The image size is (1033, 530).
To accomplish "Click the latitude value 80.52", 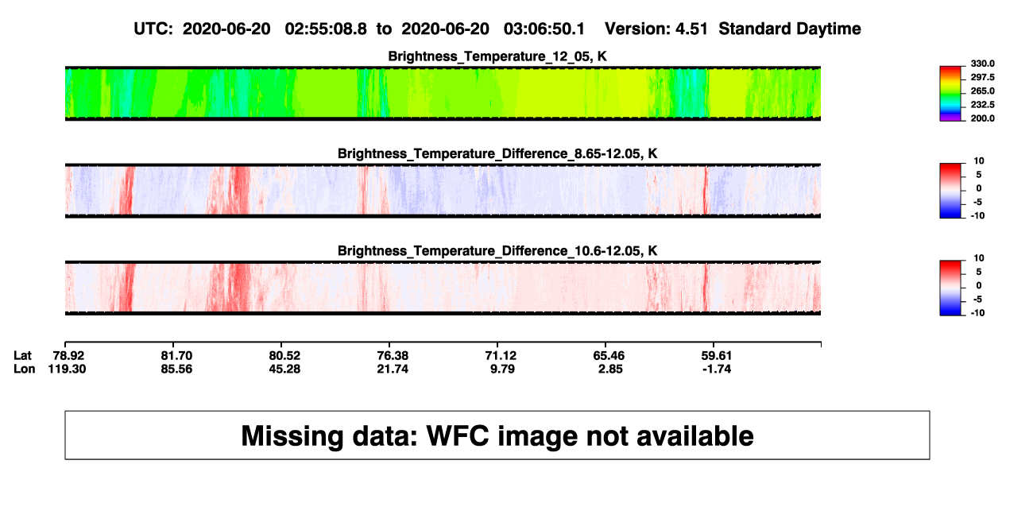I will click(284, 355).
